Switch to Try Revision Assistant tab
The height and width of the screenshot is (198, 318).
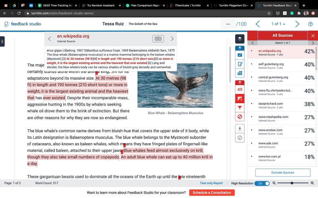pos(101,6)
